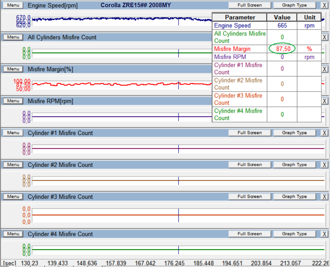Close the Engine Speed graph panel
This screenshot has height=267, width=330.
tap(324, 5)
